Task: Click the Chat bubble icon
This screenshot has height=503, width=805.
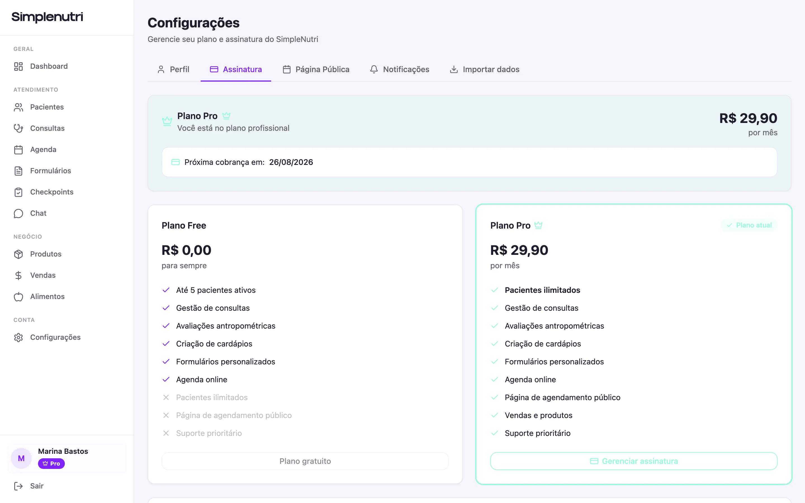Action: pyautogui.click(x=18, y=213)
